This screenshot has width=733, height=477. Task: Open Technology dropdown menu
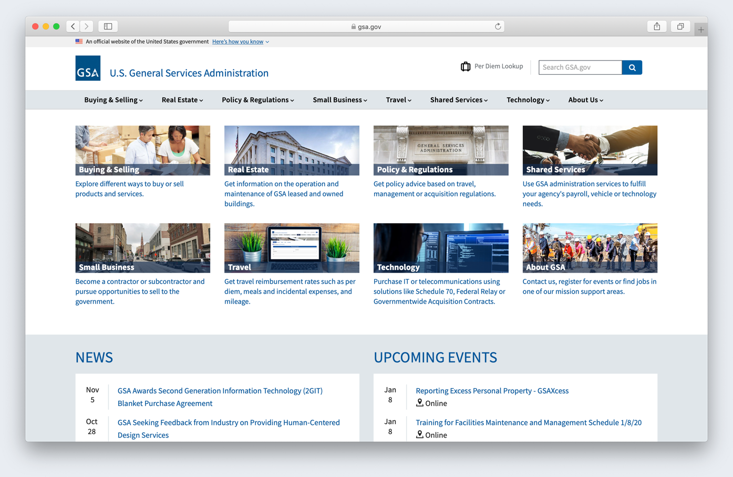[528, 100]
